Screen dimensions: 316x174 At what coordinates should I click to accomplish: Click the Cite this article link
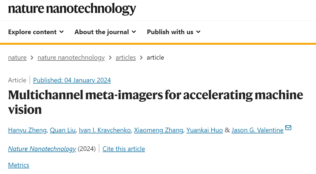124,149
